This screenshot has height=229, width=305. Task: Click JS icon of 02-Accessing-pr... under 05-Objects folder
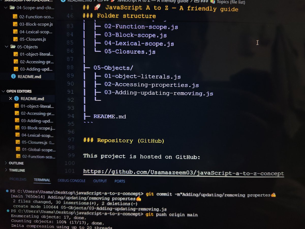16,62
